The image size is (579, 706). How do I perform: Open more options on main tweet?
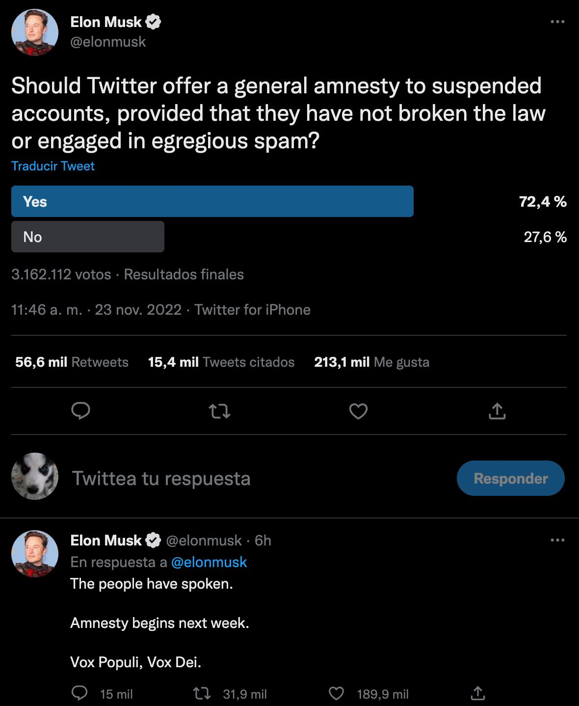[x=557, y=22]
